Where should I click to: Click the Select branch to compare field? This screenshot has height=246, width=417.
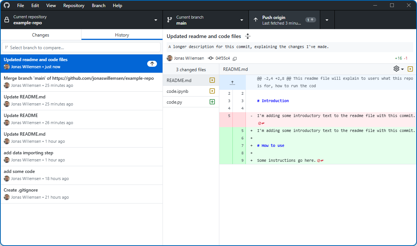(81, 47)
